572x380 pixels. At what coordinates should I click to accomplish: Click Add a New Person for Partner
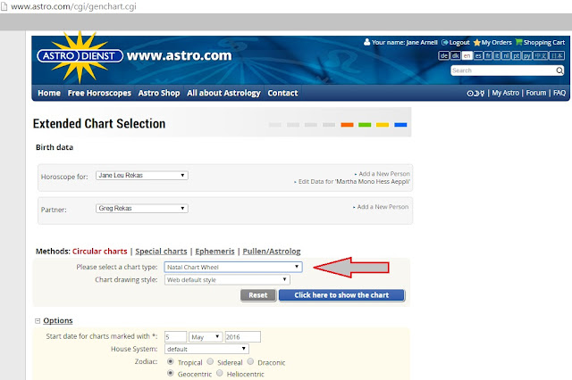point(381,207)
